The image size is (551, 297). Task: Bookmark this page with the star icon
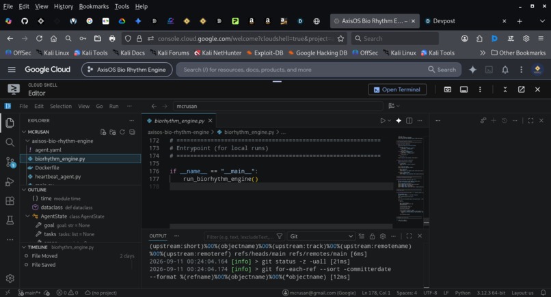[340, 39]
